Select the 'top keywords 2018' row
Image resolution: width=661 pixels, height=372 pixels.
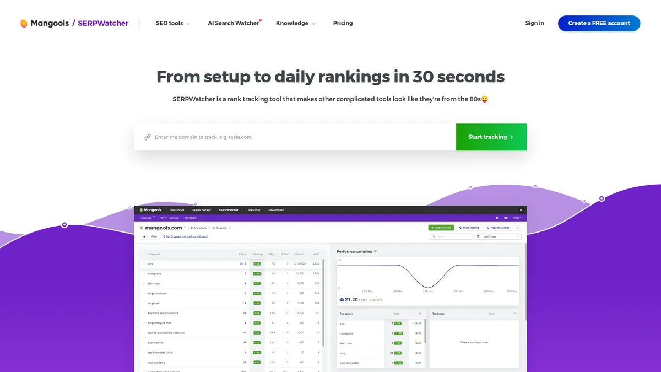click(231, 353)
